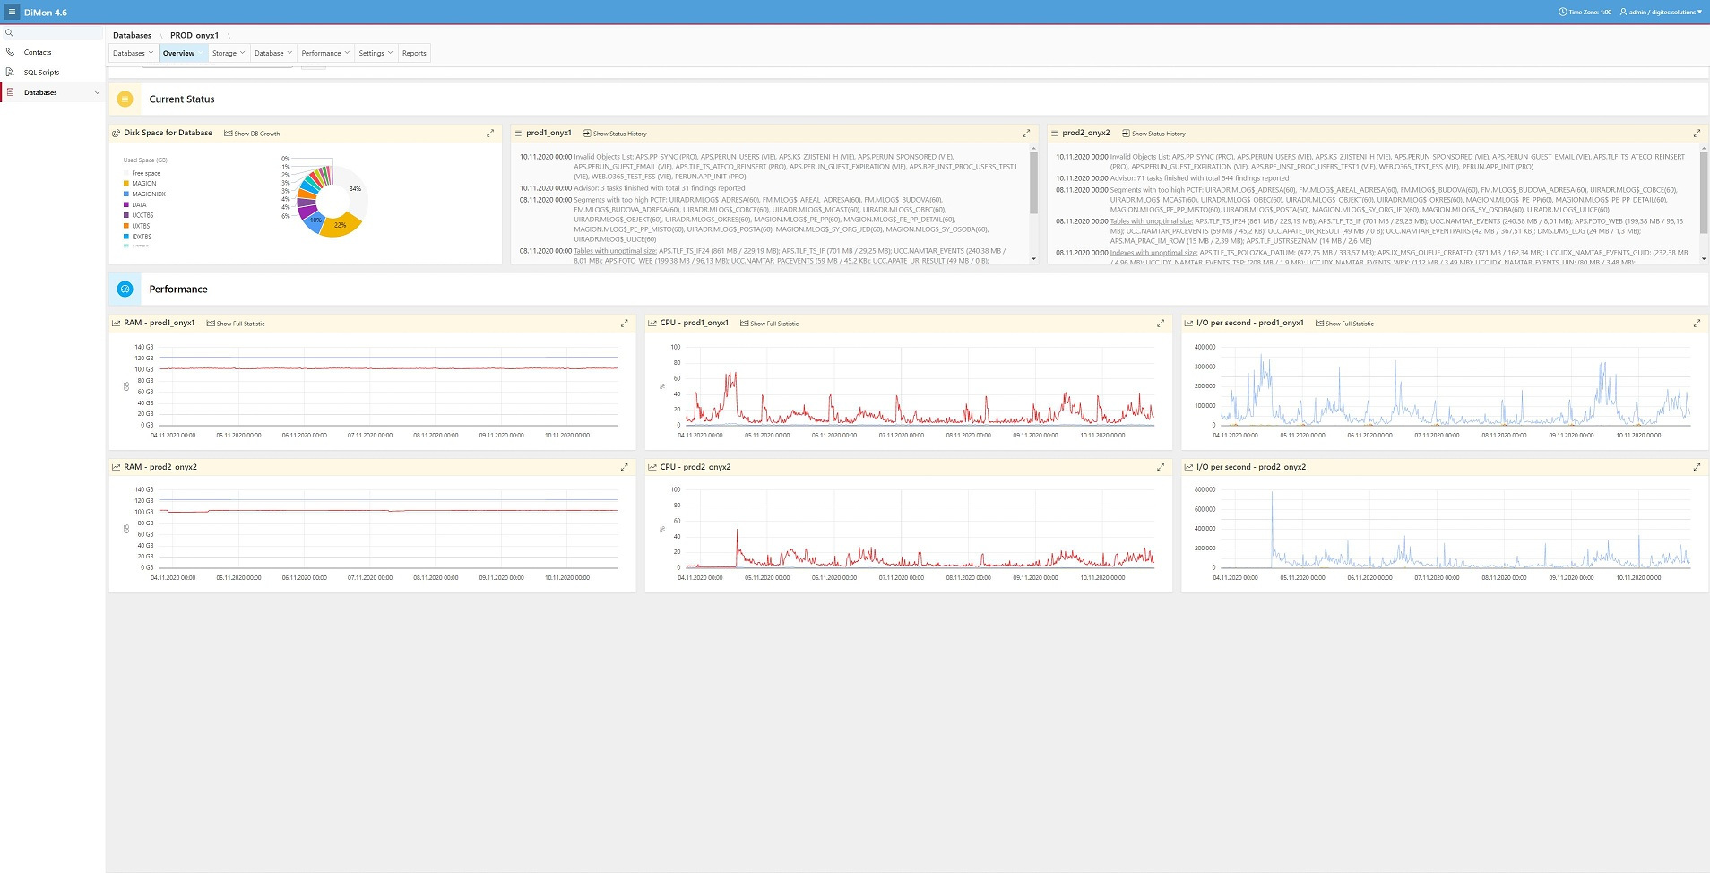Click the SQL Scripts sidebar icon
Screen dimensions: 1710x873
tap(10, 72)
